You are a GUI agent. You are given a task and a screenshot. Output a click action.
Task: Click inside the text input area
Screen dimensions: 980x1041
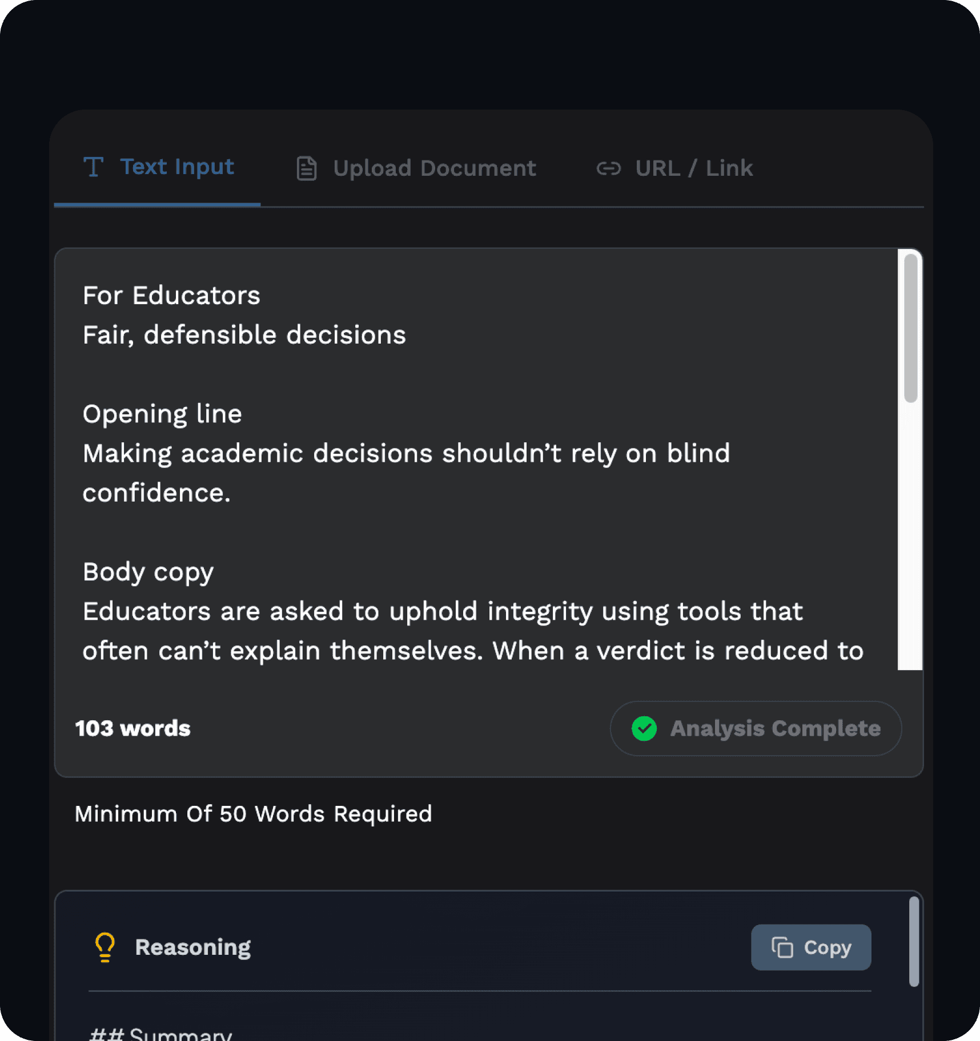pyautogui.click(x=476, y=459)
